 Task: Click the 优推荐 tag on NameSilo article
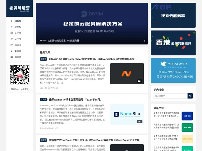coord(43,100)
